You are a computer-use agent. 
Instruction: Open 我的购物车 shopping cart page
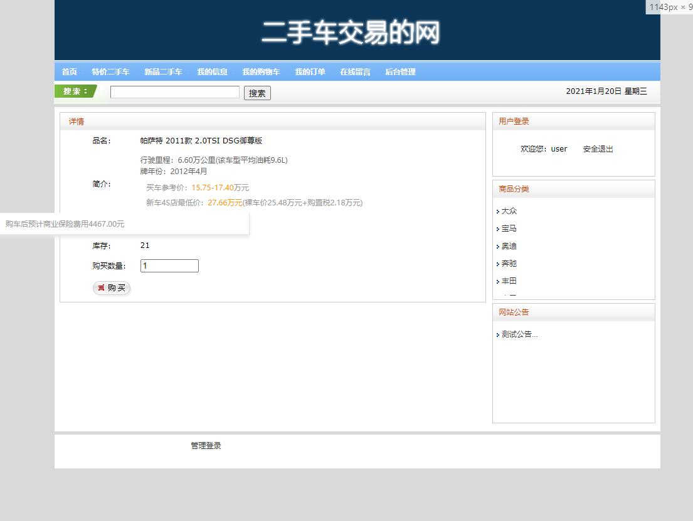click(x=261, y=71)
